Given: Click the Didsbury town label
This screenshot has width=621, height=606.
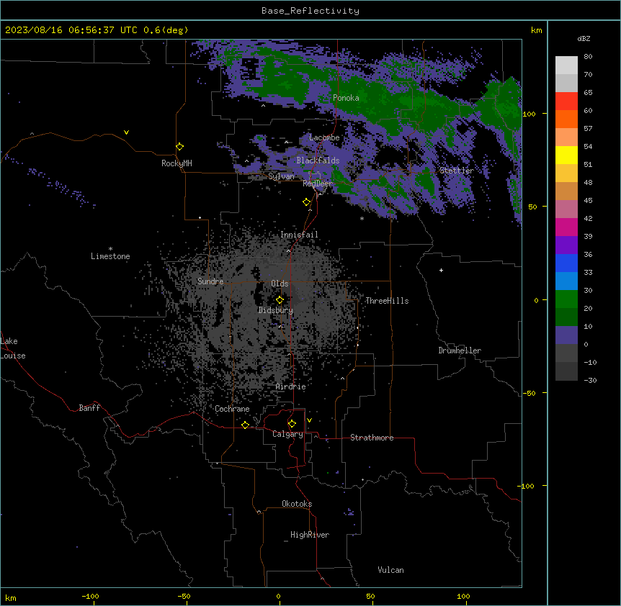Looking at the screenshot, I should 276,310.
